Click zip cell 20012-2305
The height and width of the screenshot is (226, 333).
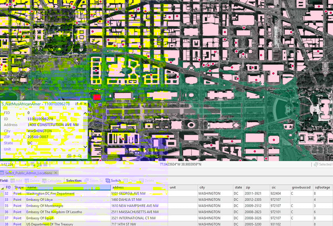click(257, 199)
